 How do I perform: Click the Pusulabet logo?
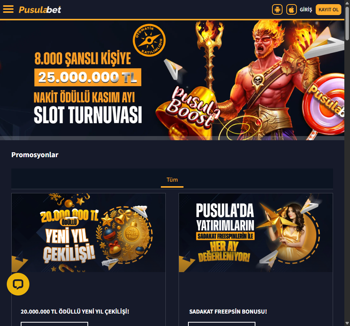tap(40, 9)
